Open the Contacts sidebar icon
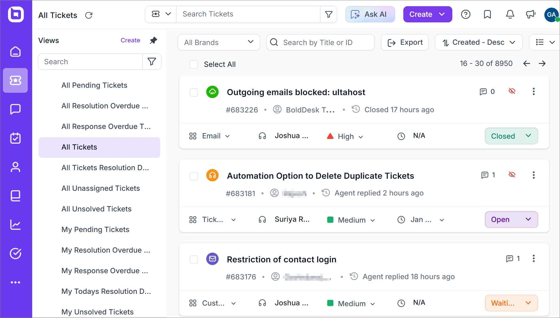Image resolution: width=560 pixels, height=318 pixels. click(x=16, y=167)
